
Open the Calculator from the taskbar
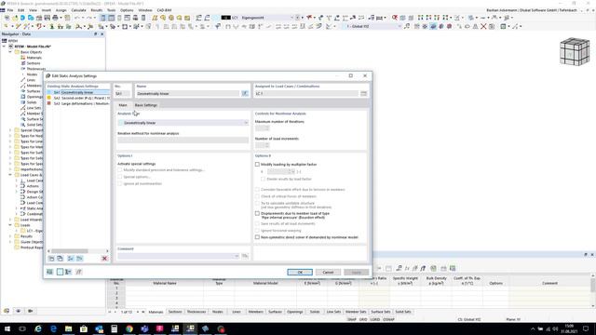click(x=114, y=328)
